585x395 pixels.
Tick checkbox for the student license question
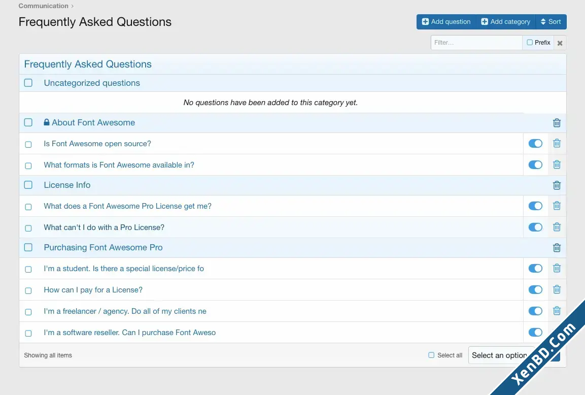coord(28,269)
